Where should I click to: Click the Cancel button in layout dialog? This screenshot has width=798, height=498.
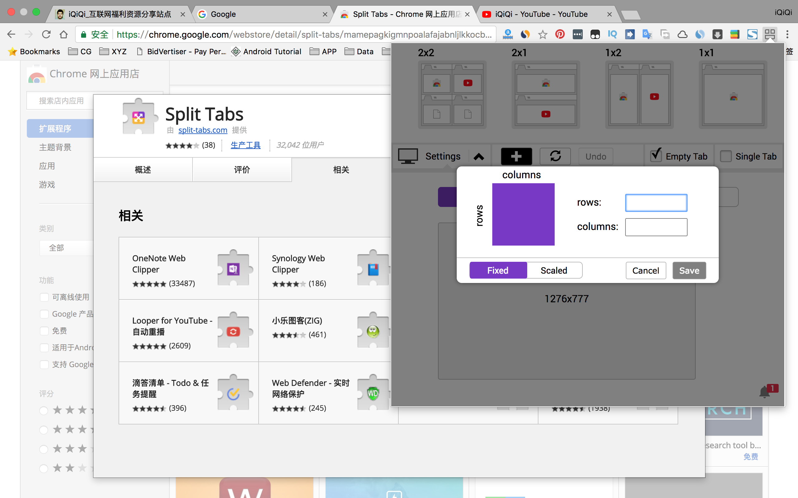click(645, 271)
